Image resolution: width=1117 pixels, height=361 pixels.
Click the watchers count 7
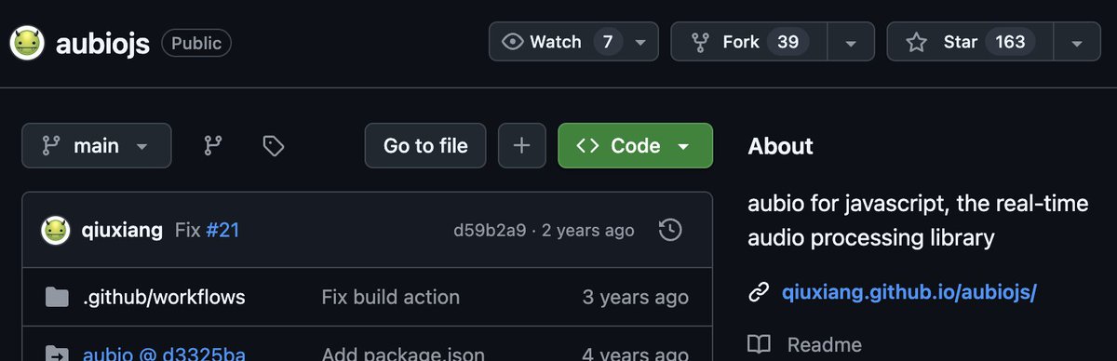608,42
